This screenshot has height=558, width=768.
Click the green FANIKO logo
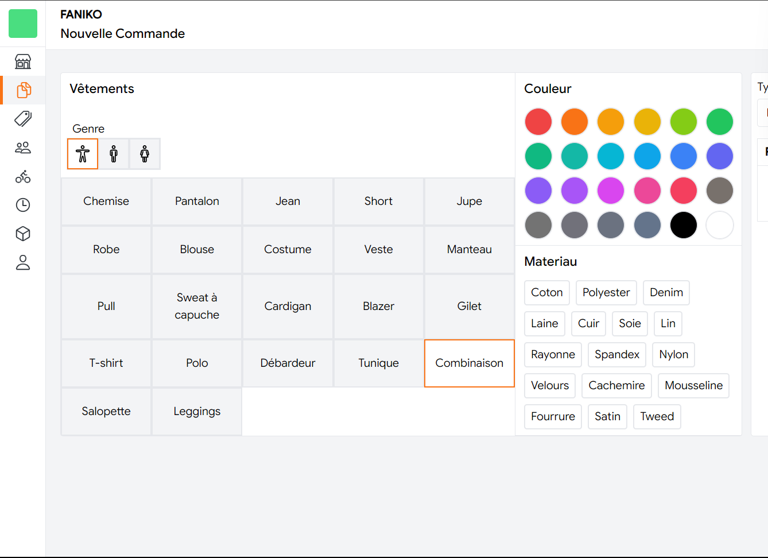(23, 24)
